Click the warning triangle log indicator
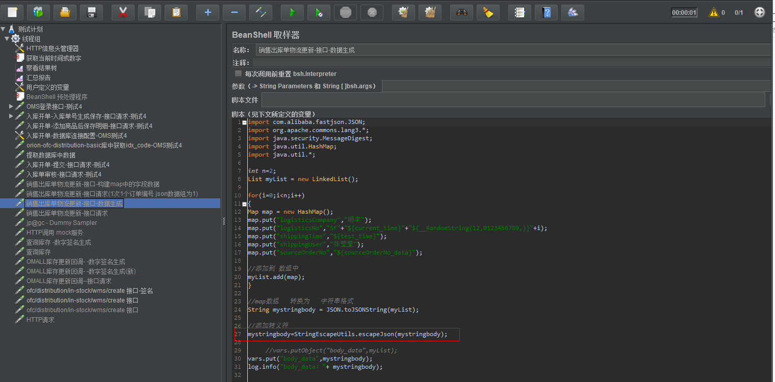The image size is (775, 382). pyautogui.click(x=713, y=13)
